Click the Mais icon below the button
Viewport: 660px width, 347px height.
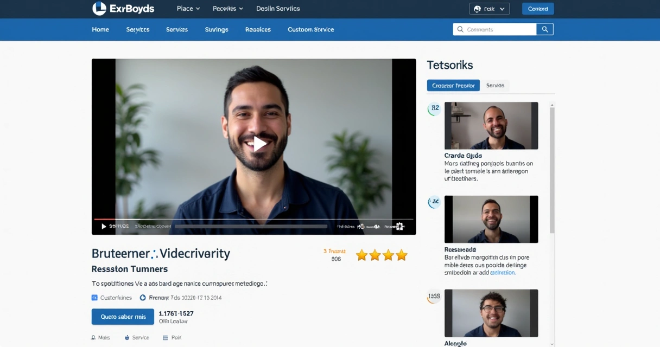click(94, 338)
